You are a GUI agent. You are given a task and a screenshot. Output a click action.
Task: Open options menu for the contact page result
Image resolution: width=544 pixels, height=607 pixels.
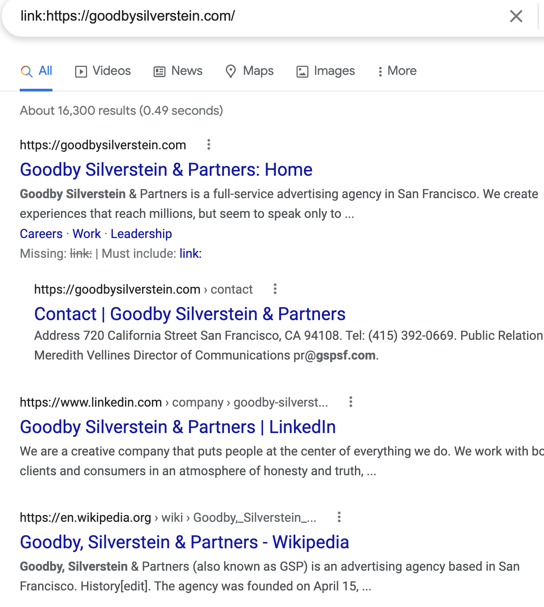275,289
